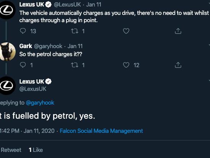Share the Lexus UK charging tweet

pos(178,31)
